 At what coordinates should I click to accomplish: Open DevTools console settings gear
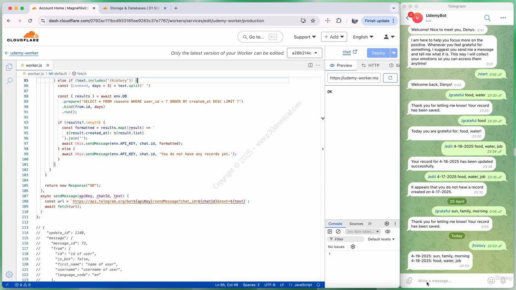point(387,224)
